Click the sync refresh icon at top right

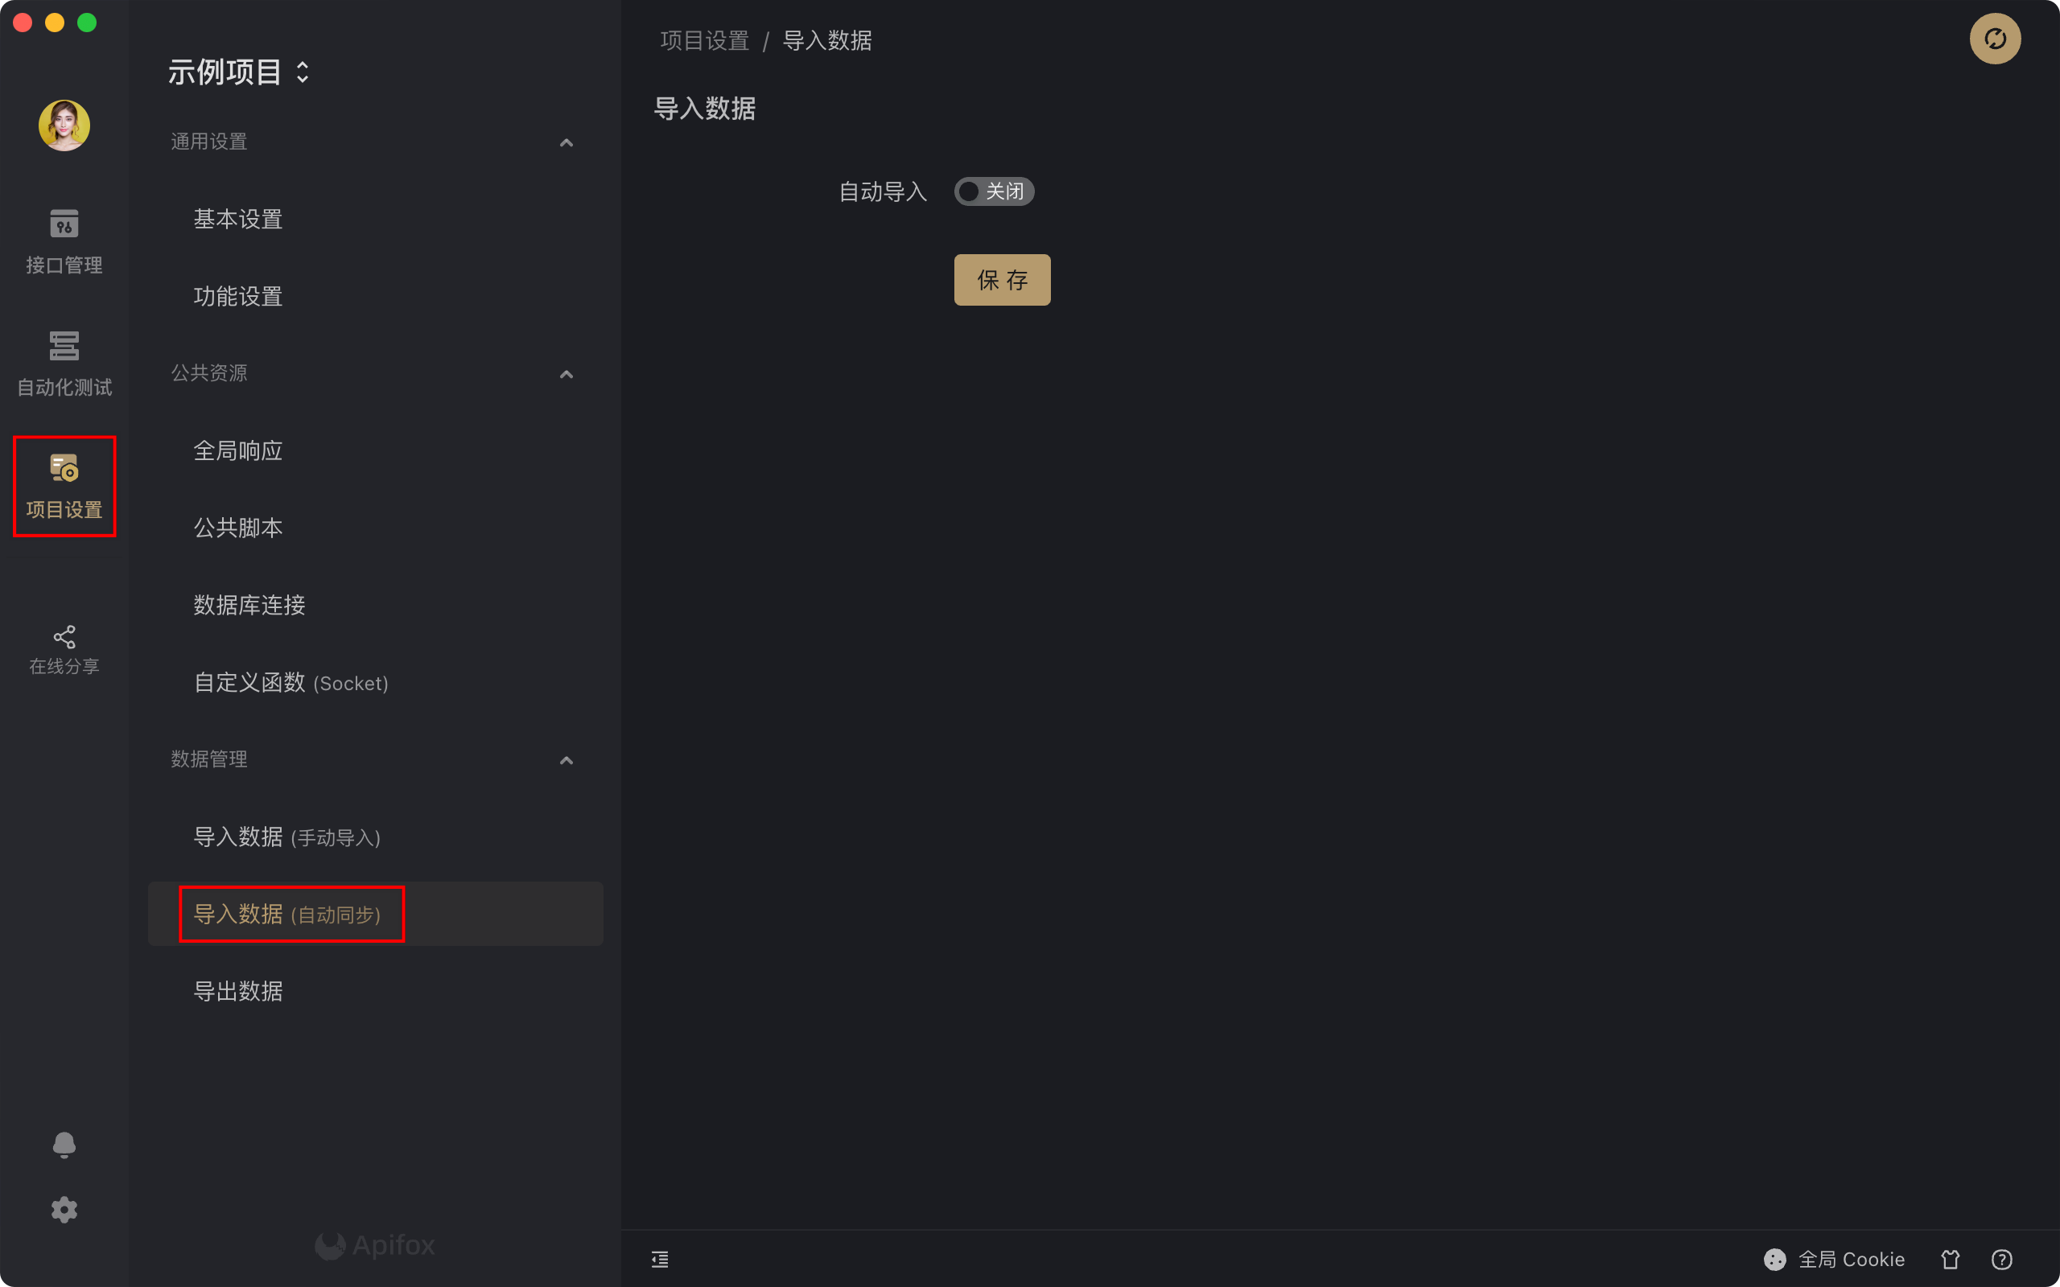click(x=1995, y=39)
